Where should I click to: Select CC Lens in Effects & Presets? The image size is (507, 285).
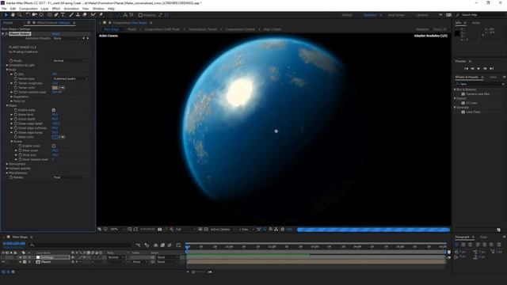click(472, 103)
